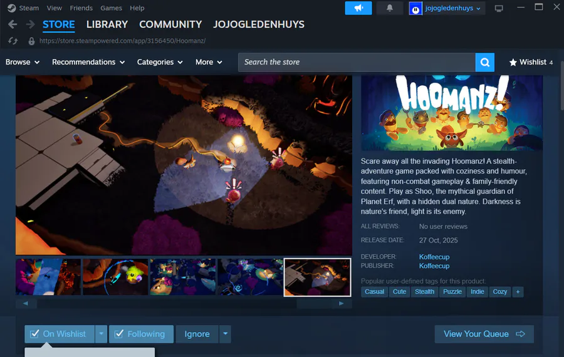Open the View menu
The image size is (564, 357).
point(55,8)
